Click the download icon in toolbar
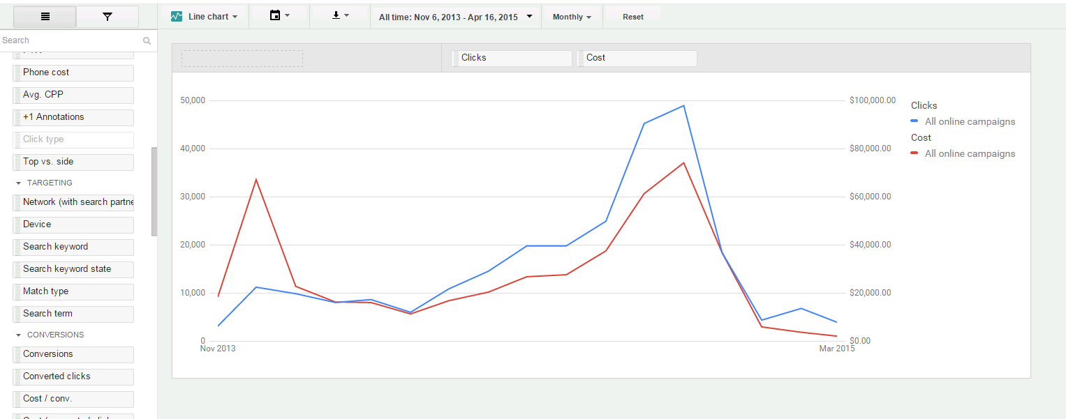The image size is (1066, 419). click(x=336, y=15)
